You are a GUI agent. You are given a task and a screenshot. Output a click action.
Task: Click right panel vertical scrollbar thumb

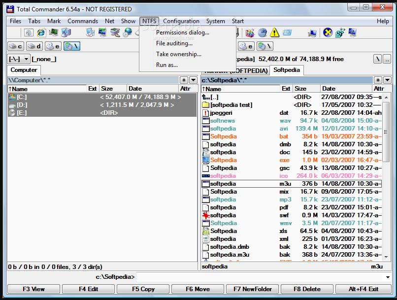[386, 132]
